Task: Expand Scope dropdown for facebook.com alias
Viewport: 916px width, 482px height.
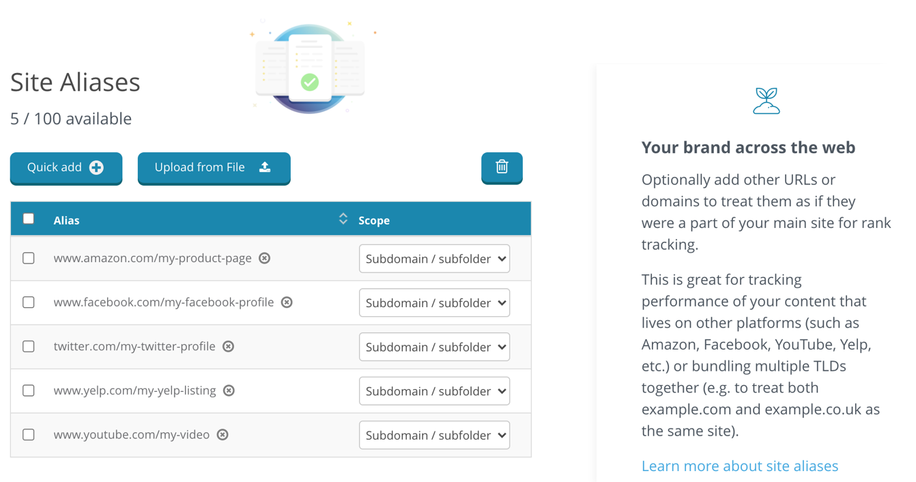Action: tap(434, 303)
